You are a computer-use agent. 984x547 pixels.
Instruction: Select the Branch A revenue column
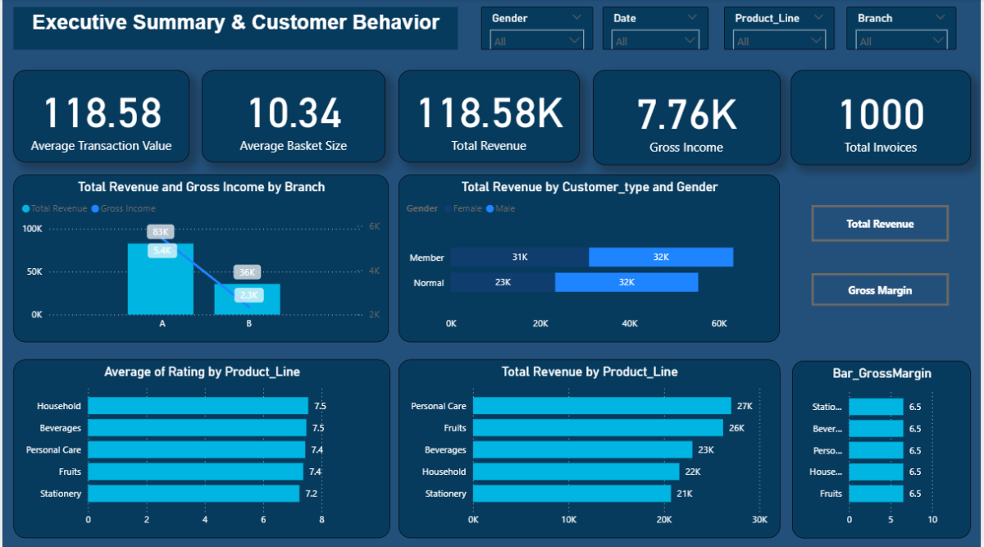(x=161, y=287)
